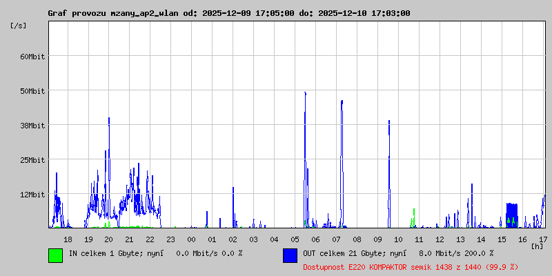
Task: Click hour label 15 on x-axis
Action: tap(502, 239)
